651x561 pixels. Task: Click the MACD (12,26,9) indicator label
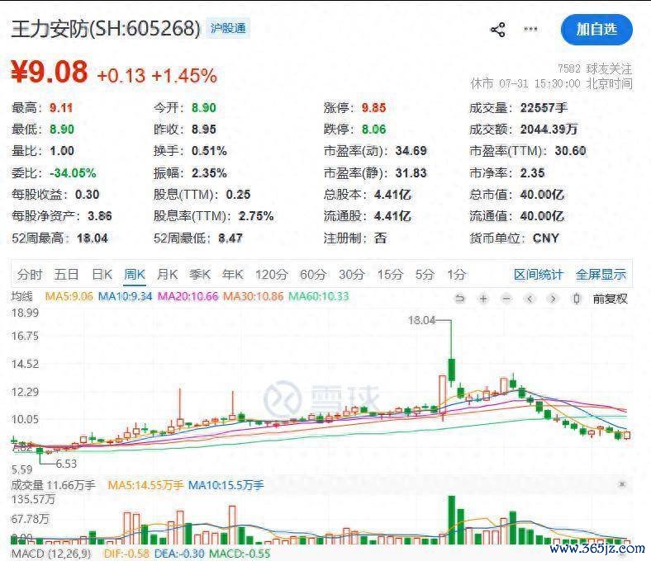click(51, 554)
